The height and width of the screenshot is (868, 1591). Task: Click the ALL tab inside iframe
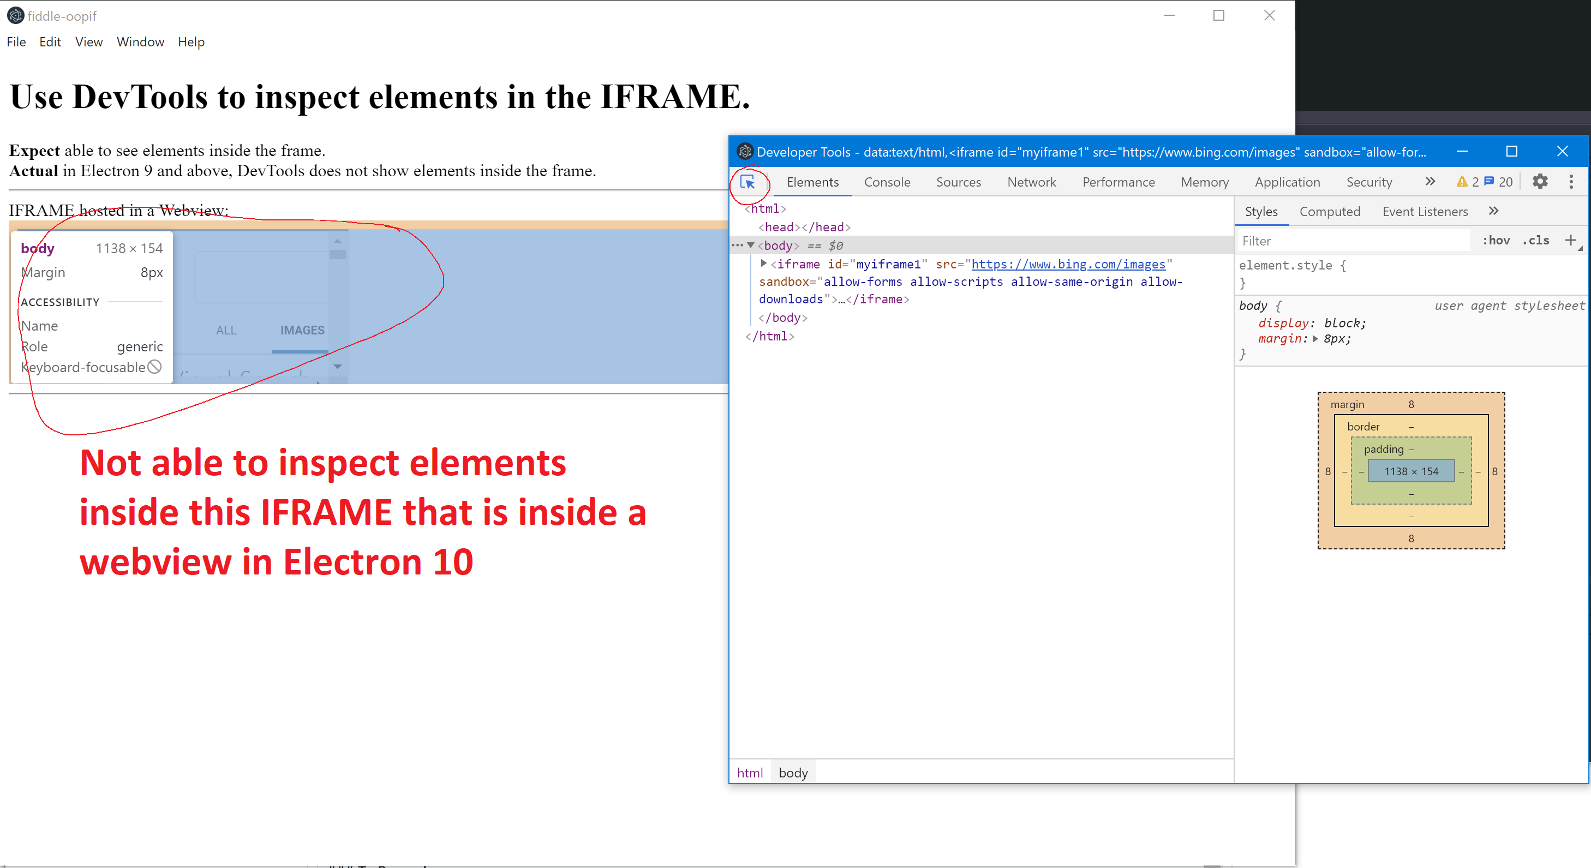pos(226,330)
